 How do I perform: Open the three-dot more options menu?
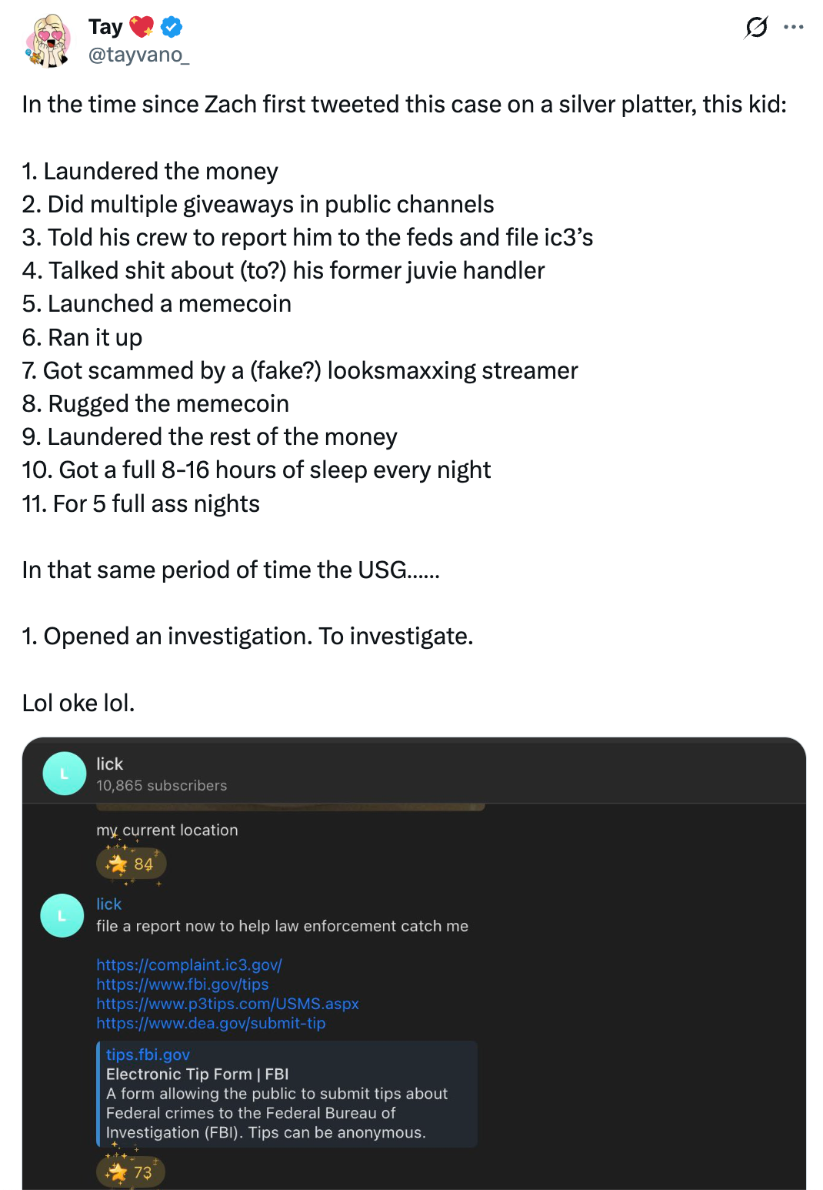click(x=795, y=25)
